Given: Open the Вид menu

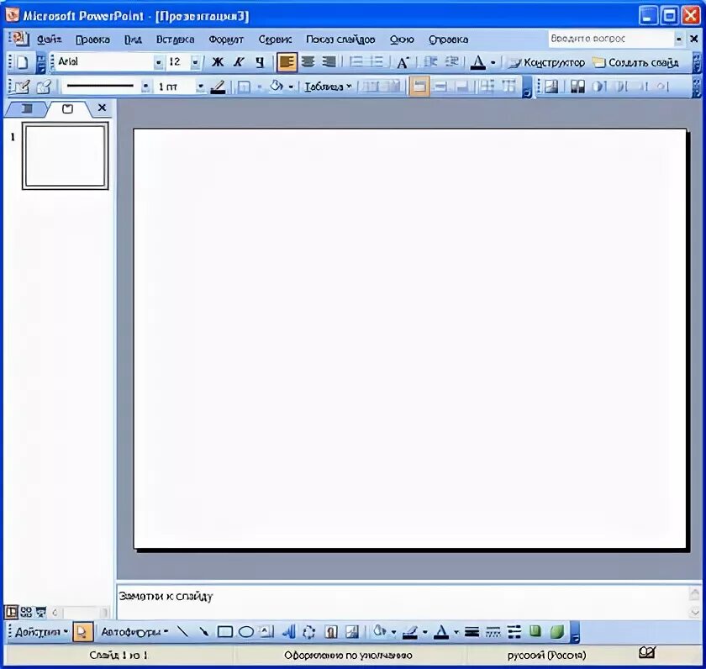Looking at the screenshot, I should (134, 40).
